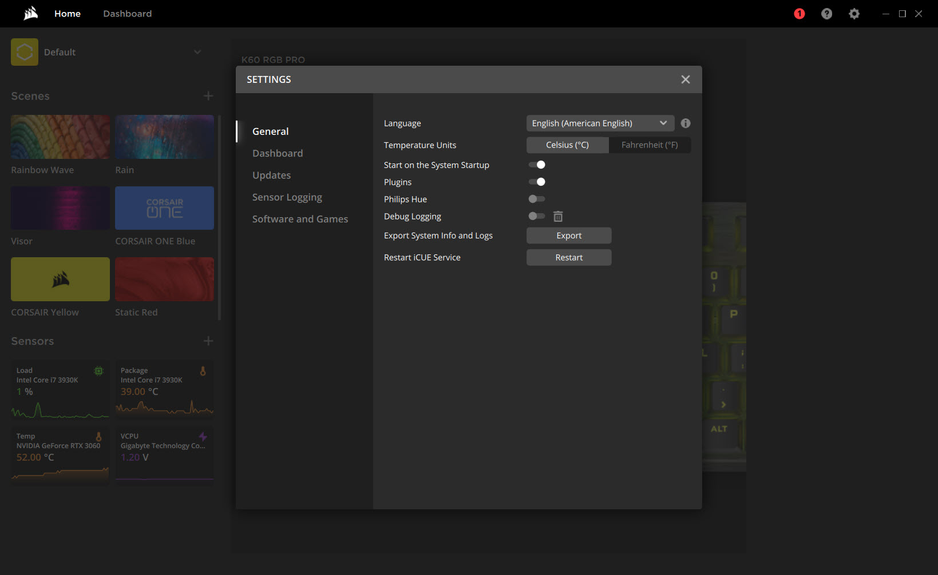Toggle Start on the System Startup
This screenshot has width=938, height=575.
click(x=537, y=165)
